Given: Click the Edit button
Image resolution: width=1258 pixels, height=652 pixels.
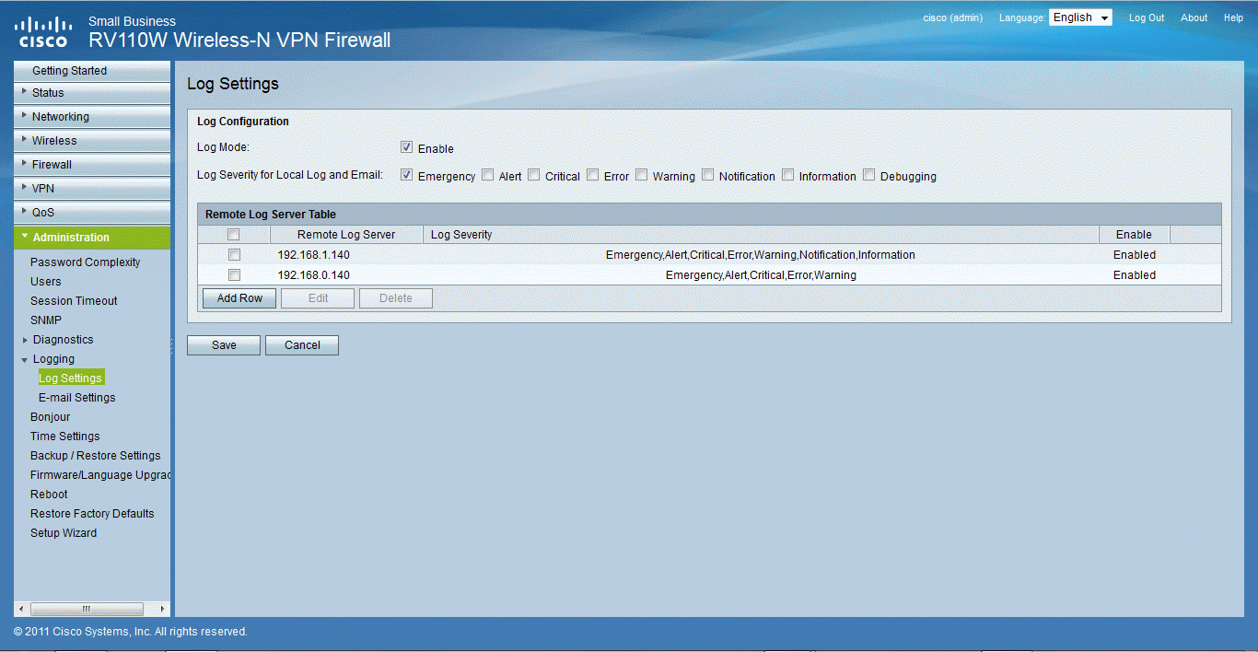Looking at the screenshot, I should pyautogui.click(x=318, y=298).
